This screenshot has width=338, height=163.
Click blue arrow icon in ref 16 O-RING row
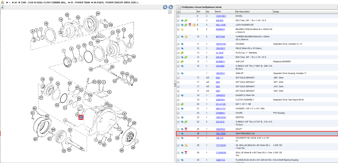(x=182, y=66)
